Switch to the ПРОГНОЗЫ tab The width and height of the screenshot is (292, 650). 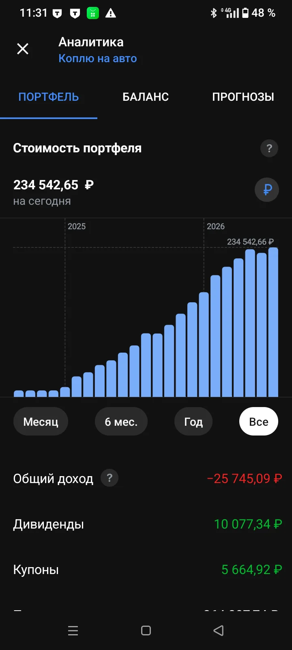click(x=243, y=97)
